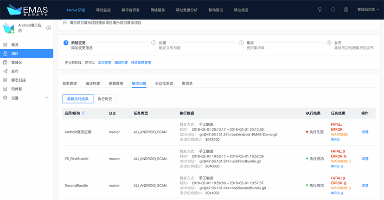Click the 集成区 icon in sidebar
This screenshot has height=200, width=384.
click(6, 63)
